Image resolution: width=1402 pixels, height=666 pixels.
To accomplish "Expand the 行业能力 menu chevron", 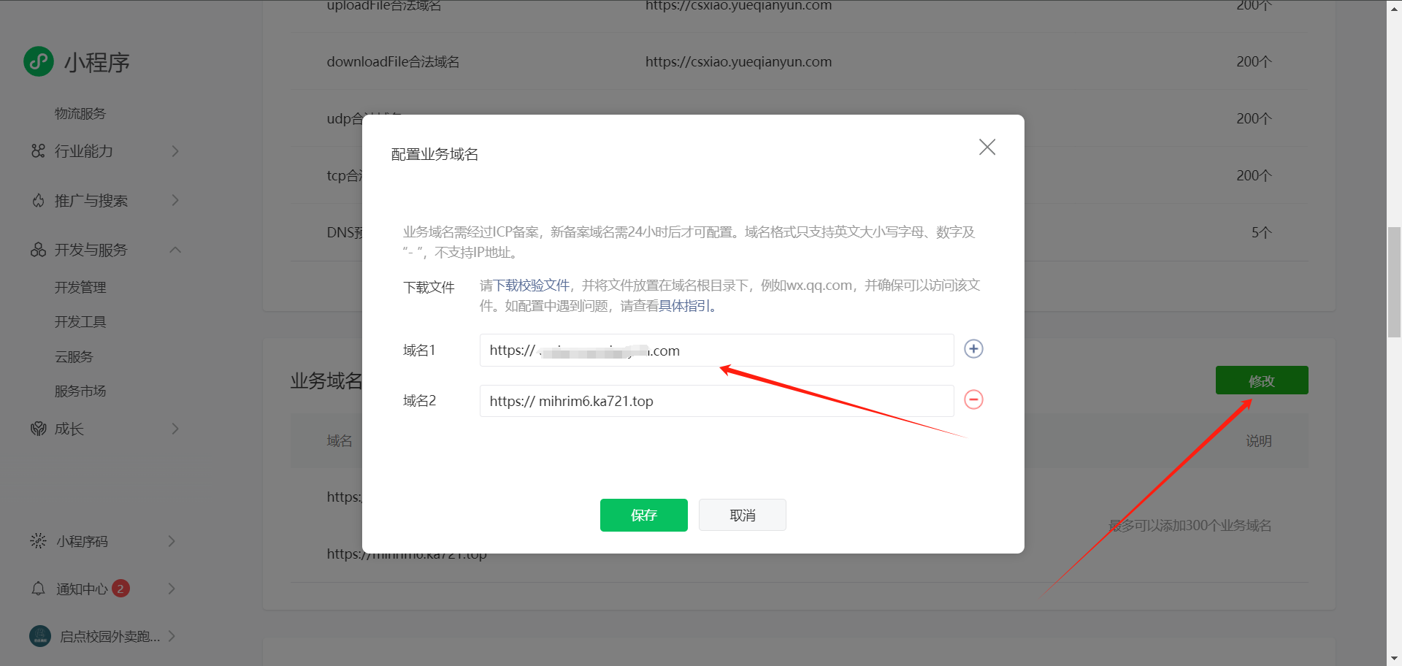I will pos(175,151).
